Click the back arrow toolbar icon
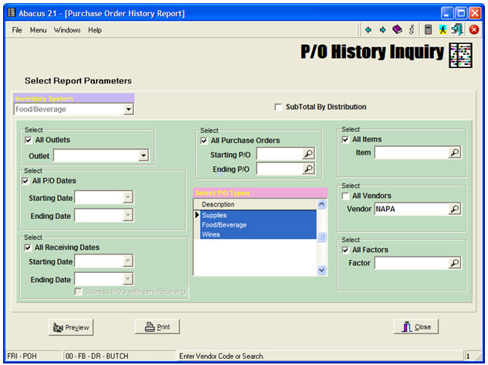488x365 pixels. click(368, 29)
